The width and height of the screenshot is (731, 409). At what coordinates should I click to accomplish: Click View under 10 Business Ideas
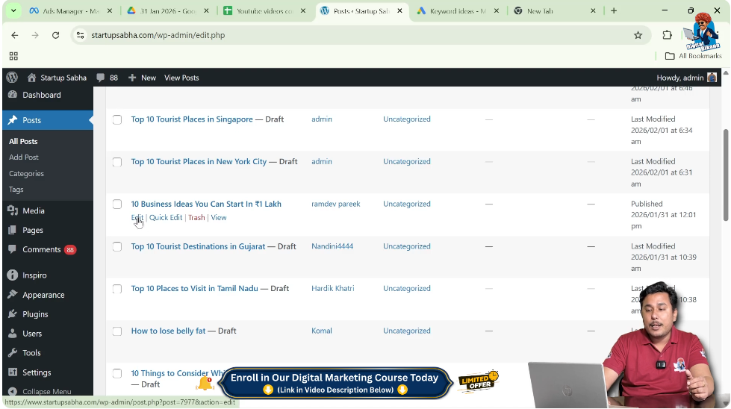(219, 217)
